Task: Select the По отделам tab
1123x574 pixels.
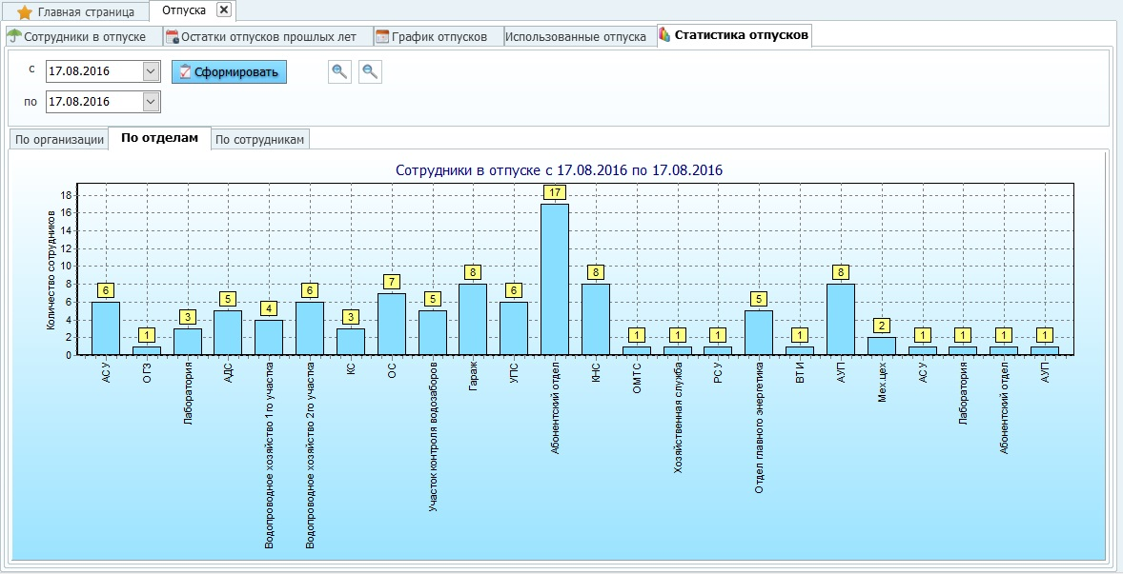Action: 159,138
